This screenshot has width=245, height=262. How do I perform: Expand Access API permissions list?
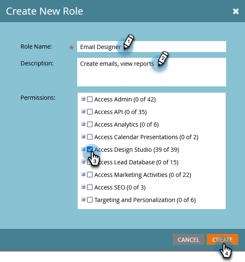[83, 112]
